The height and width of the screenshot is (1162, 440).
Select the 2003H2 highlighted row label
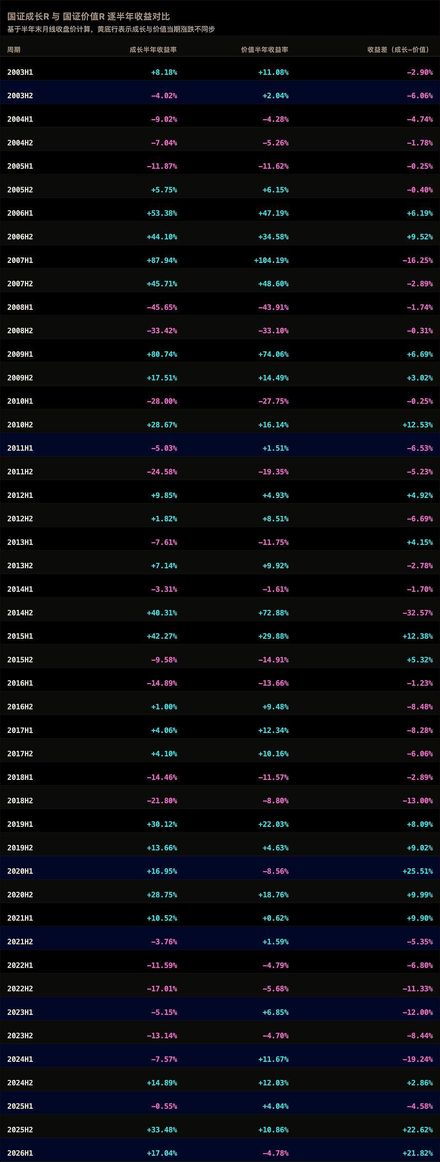[x=20, y=96]
